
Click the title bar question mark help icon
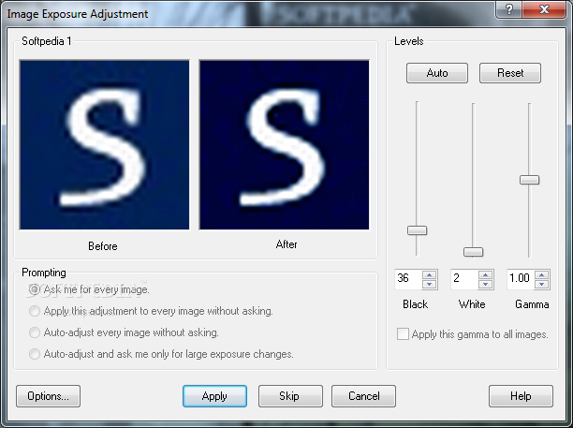[x=509, y=9]
